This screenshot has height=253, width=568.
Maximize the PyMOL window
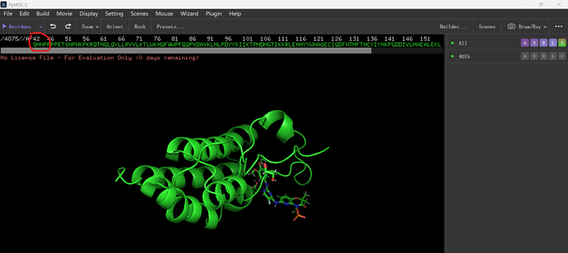[x=541, y=5]
